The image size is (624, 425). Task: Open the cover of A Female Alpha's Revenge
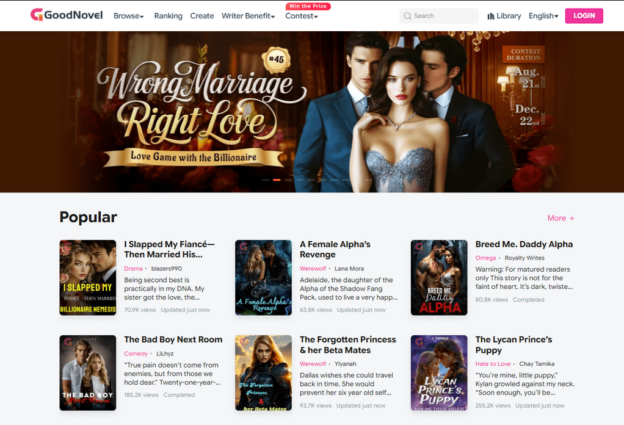[263, 278]
